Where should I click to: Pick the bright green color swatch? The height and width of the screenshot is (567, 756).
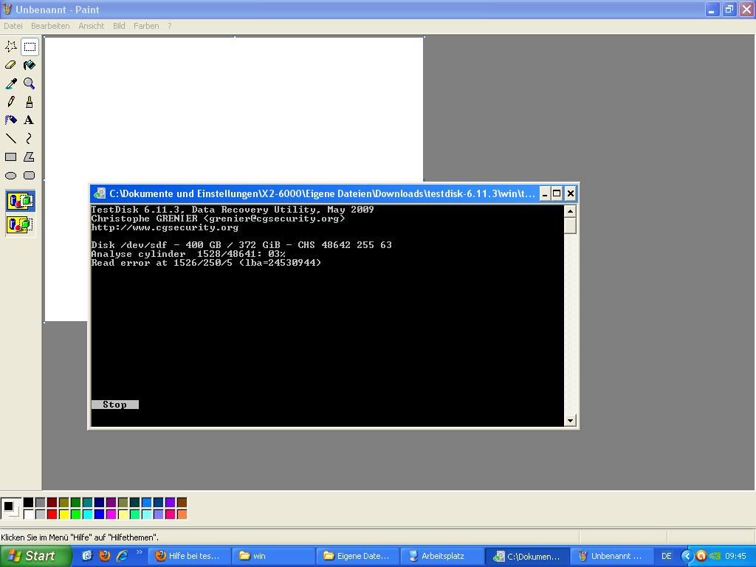point(76,515)
